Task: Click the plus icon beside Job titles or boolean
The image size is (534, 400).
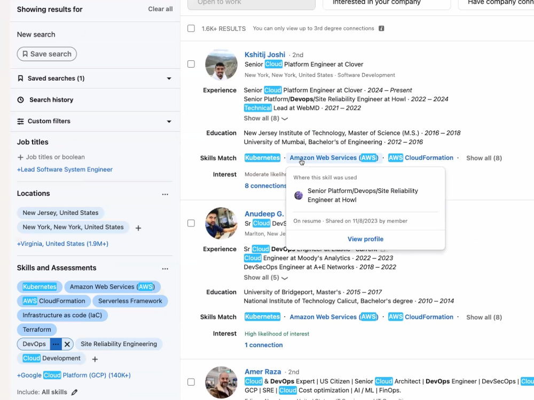Action: (x=20, y=157)
